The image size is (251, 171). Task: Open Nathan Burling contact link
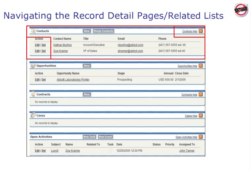(x=62, y=45)
